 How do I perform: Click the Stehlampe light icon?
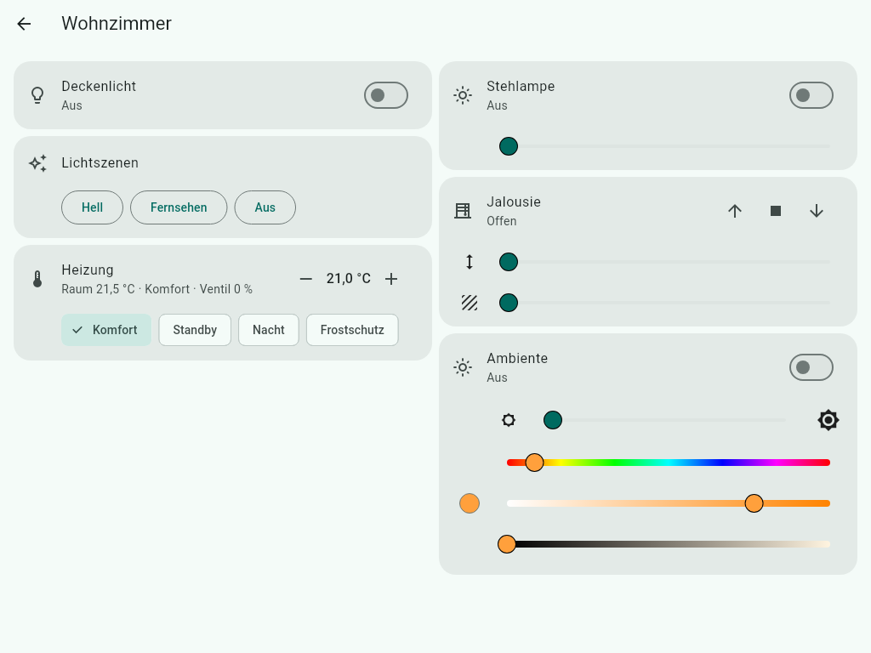tap(463, 95)
